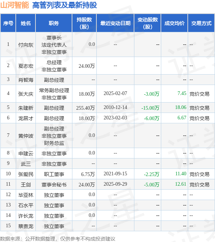Click 副总经理 in 肖智海's row
Image resolution: width=215 pixels, height=242 pixels.
54,80
